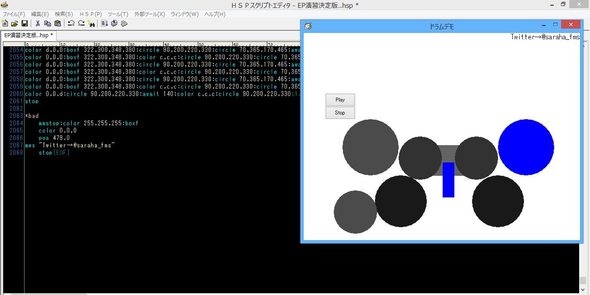Click the Twitter→@saraha_fms text in the demo
The image size is (590, 295).
(545, 37)
